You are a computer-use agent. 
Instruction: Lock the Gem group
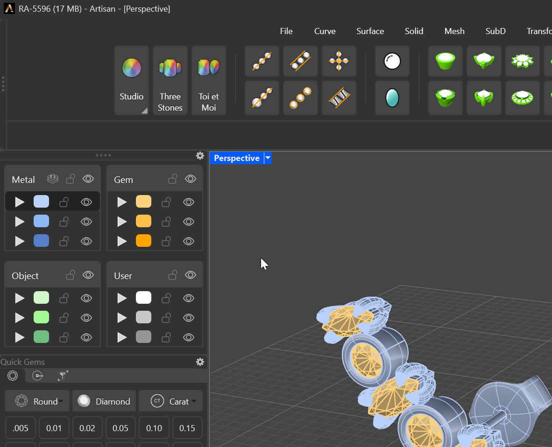coord(172,179)
